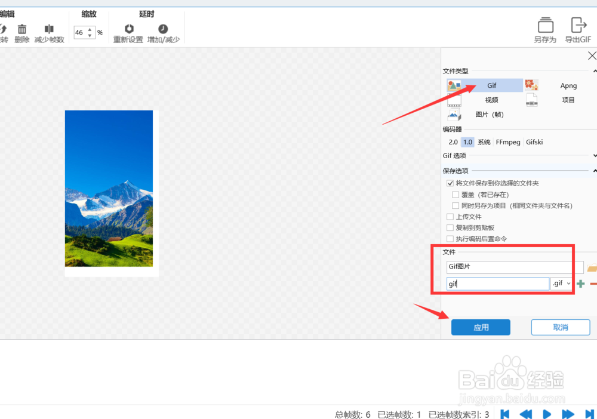Screen dimensions: 597x419
Task: Open the .gif extension dropdown
Action: pyautogui.click(x=562, y=284)
